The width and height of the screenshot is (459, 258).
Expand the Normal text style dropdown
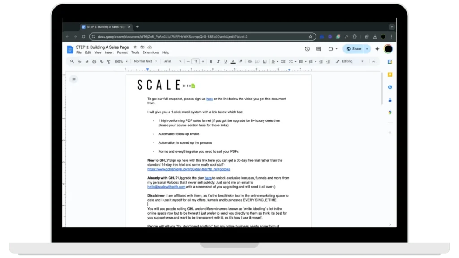pos(145,61)
